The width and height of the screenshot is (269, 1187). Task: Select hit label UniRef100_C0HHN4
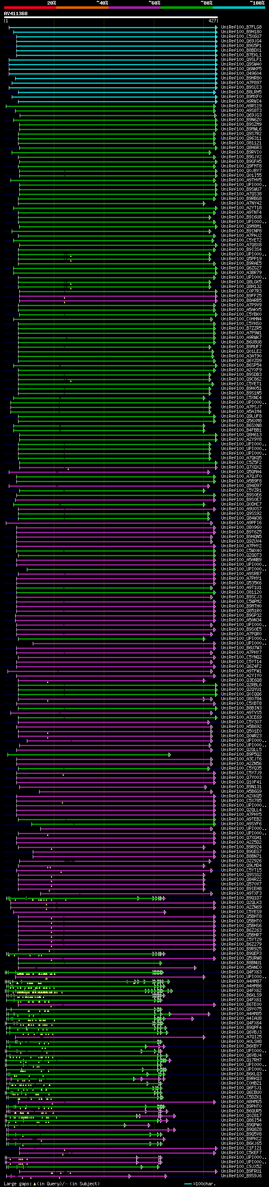[x=241, y=319]
